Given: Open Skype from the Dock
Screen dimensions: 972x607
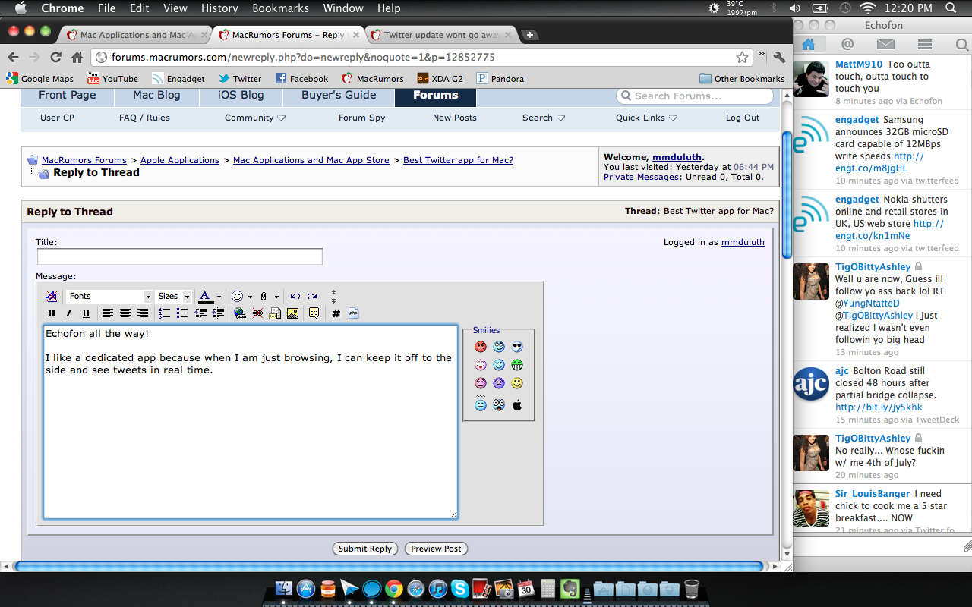Looking at the screenshot, I should [459, 588].
